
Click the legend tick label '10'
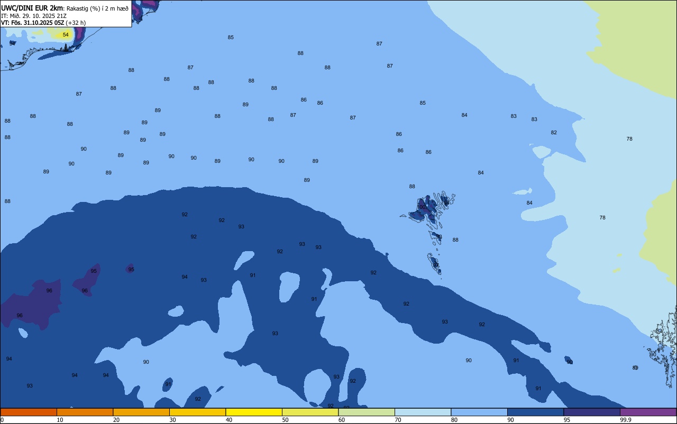click(x=60, y=420)
